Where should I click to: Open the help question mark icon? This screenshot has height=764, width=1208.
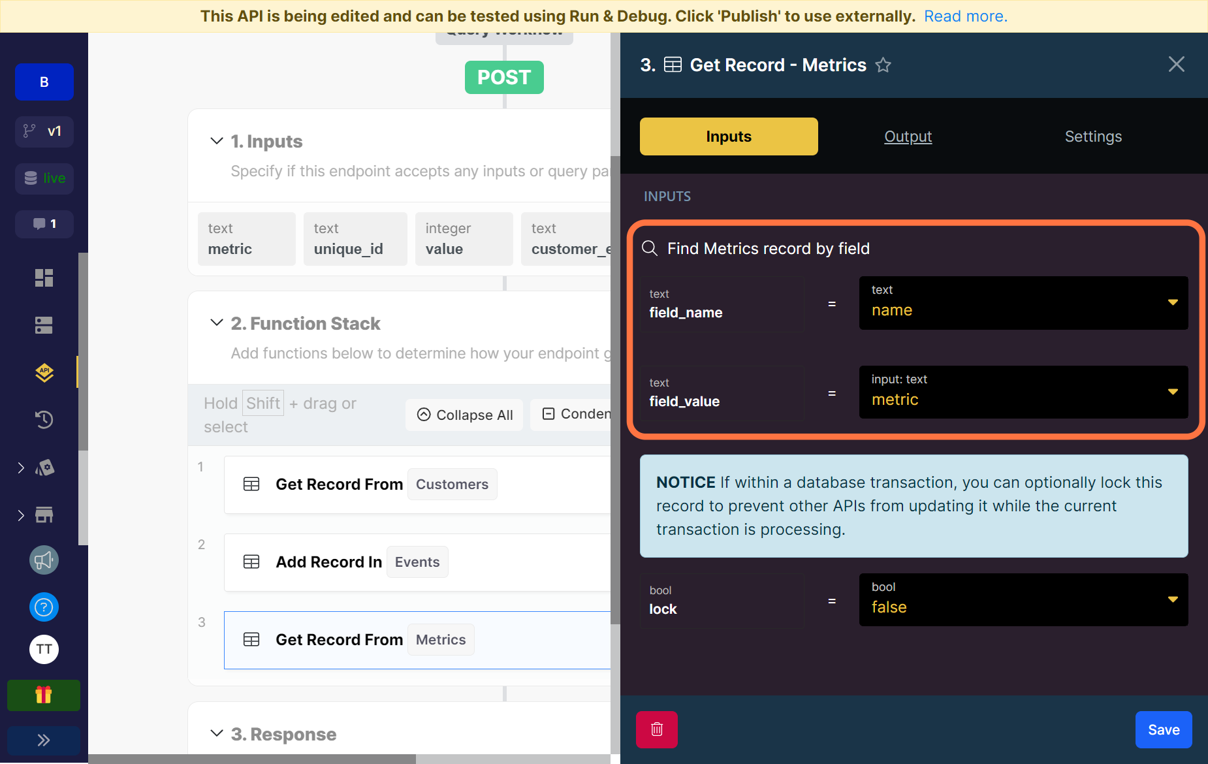[x=44, y=607]
